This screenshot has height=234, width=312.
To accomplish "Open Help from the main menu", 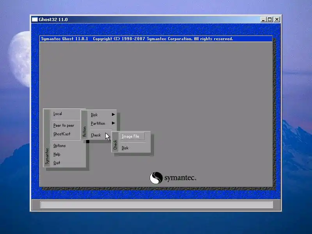I will click(57, 154).
